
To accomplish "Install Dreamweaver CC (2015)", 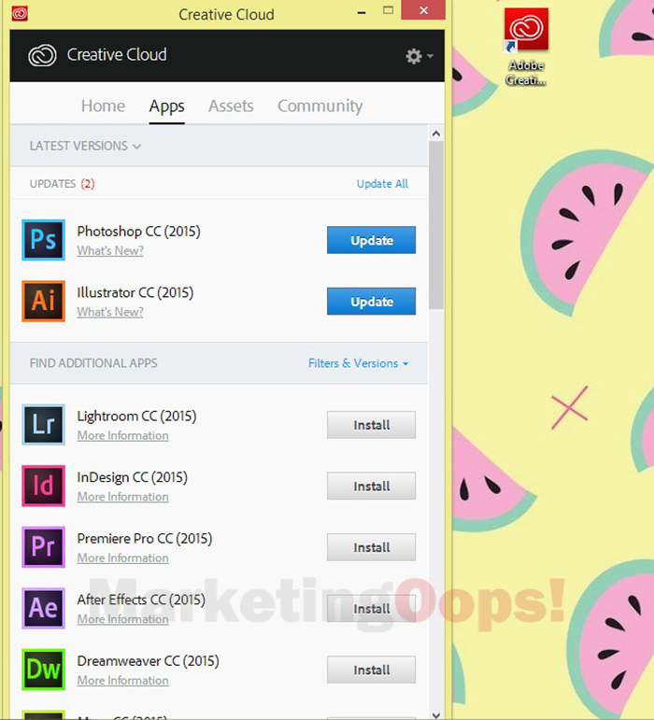I will [371, 670].
